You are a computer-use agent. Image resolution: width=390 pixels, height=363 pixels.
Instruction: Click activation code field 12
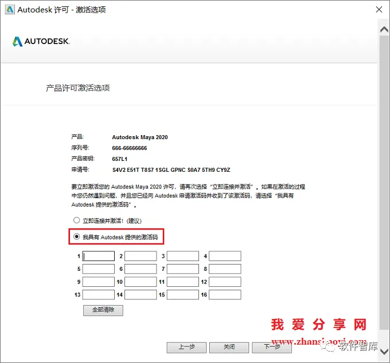pos(225,282)
